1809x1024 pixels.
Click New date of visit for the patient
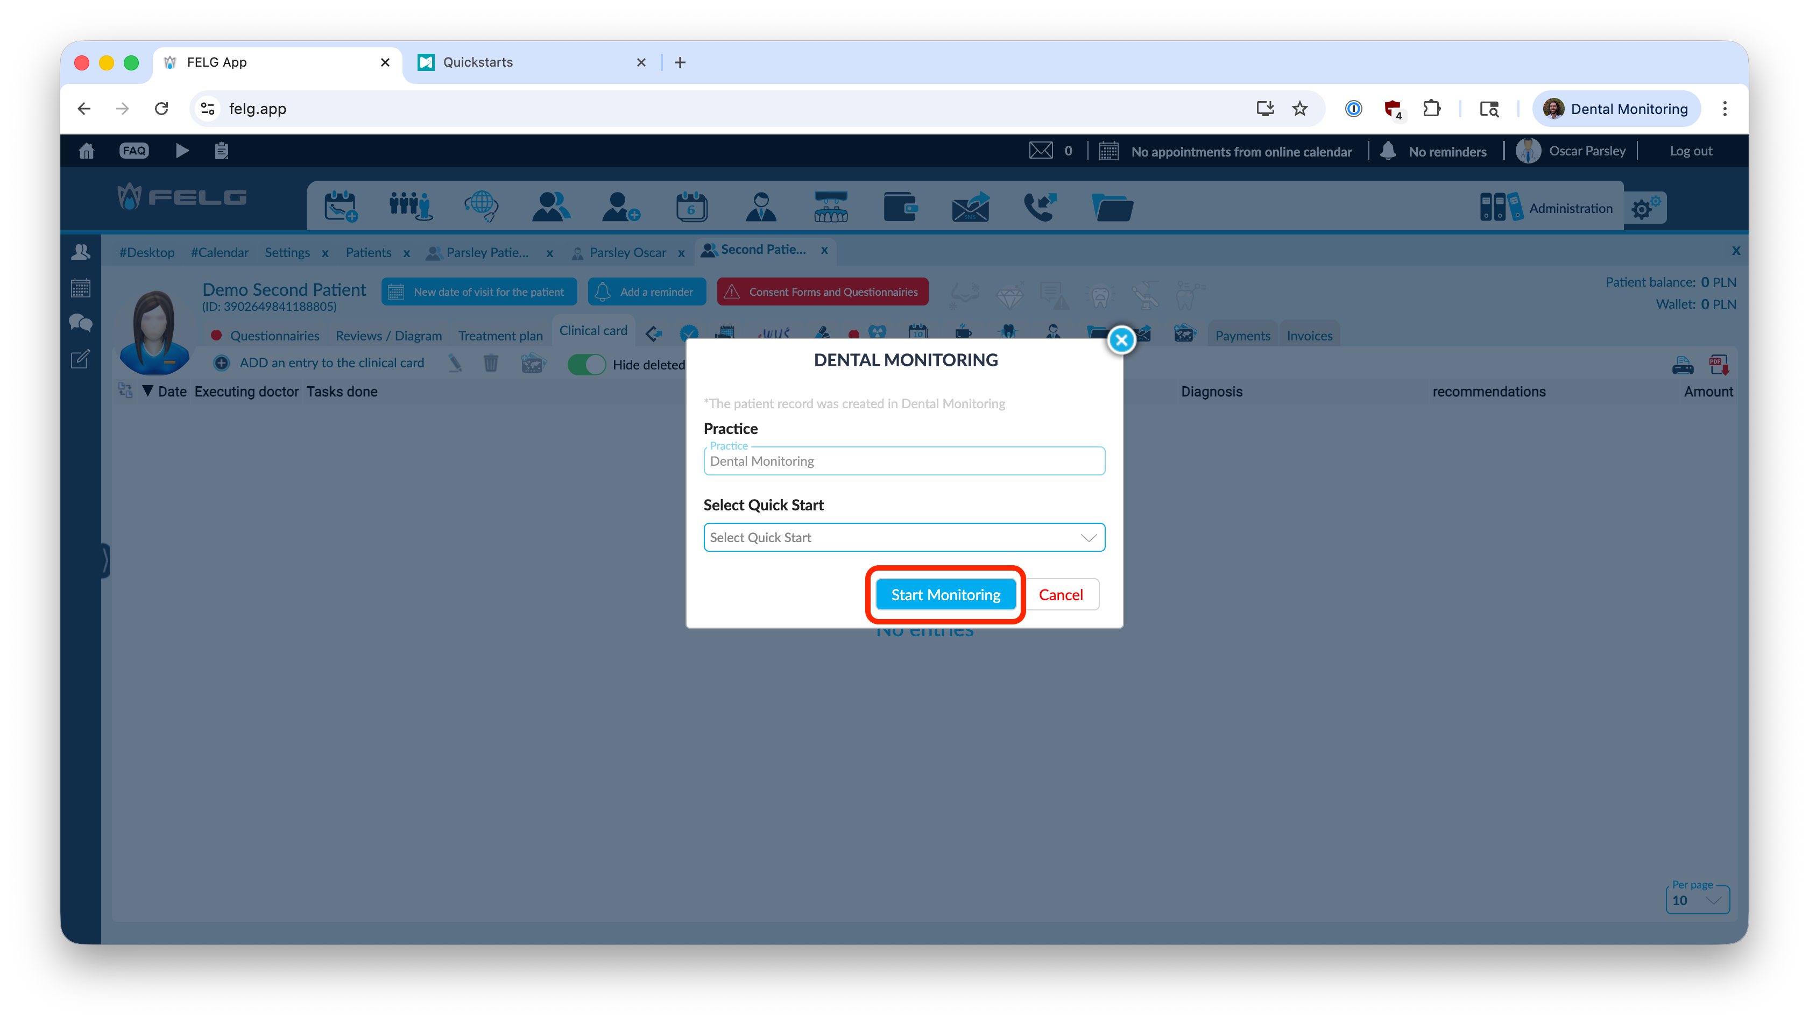pos(478,291)
